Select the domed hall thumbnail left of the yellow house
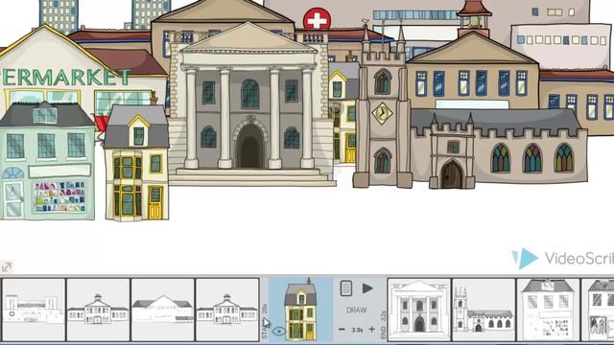The image size is (614, 345). pos(227,310)
